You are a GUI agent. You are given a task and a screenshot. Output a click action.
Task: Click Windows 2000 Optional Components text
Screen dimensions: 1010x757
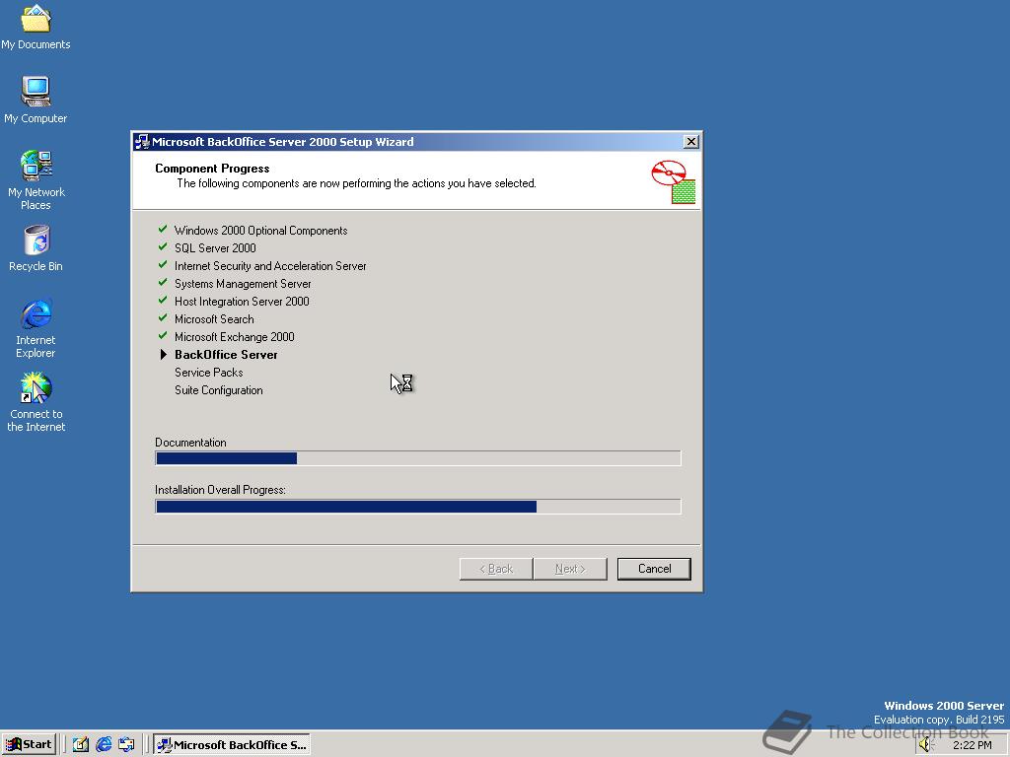coord(260,231)
